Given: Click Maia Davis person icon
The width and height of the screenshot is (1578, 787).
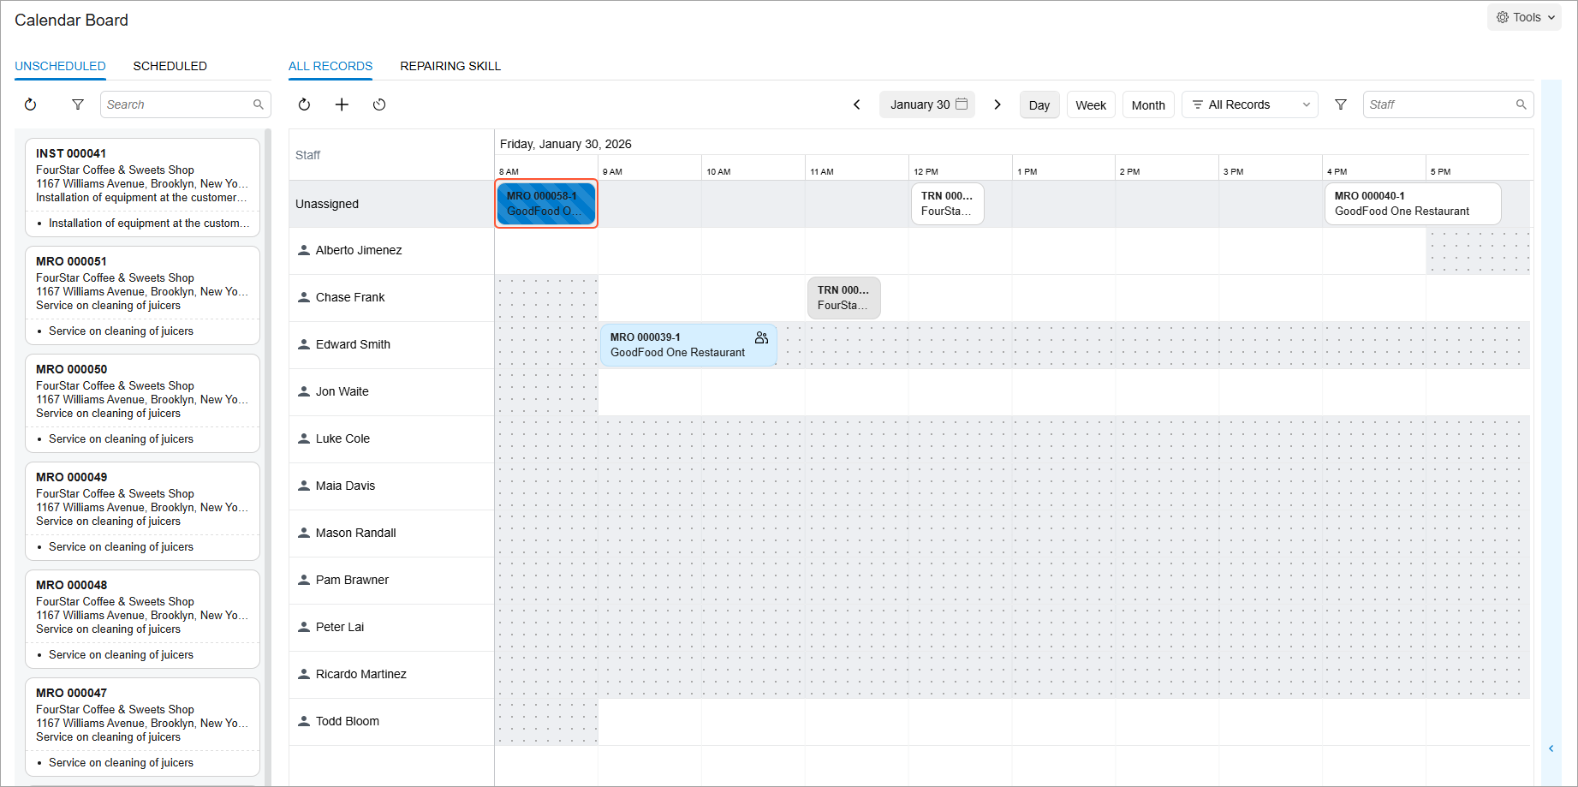Looking at the screenshot, I should 303,486.
